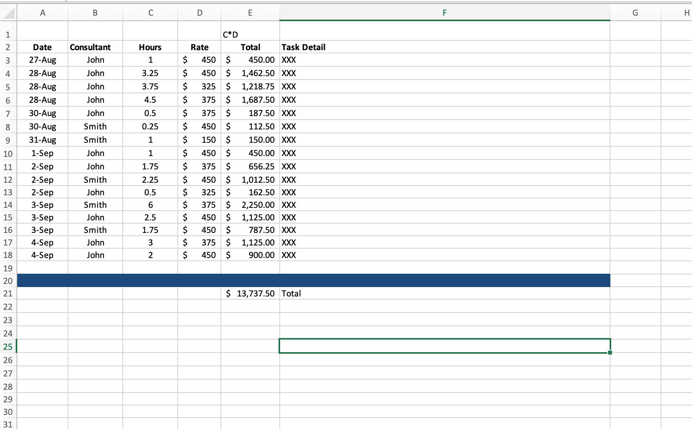Select total cell showing 1,687.50
The image size is (692, 429).
(x=250, y=100)
